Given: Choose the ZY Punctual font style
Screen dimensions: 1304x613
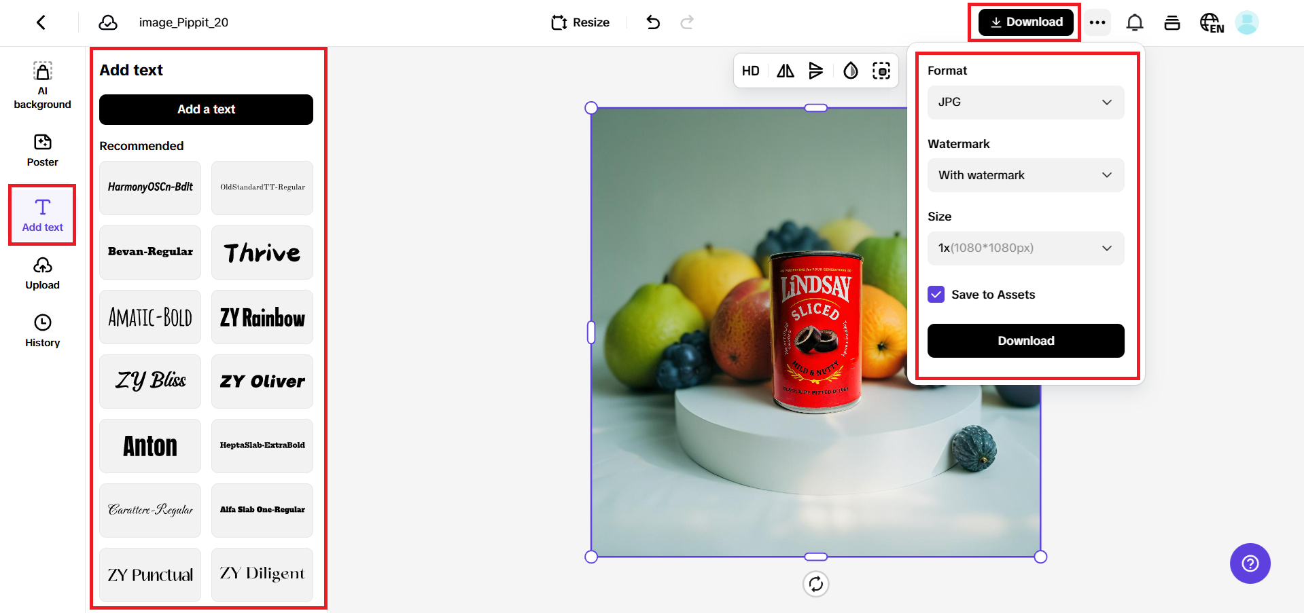Looking at the screenshot, I should pos(150,574).
